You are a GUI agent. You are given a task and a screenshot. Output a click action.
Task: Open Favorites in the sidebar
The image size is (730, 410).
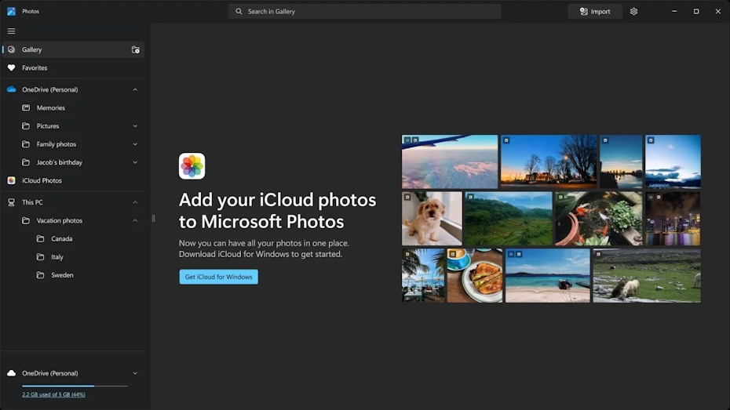coord(73,68)
